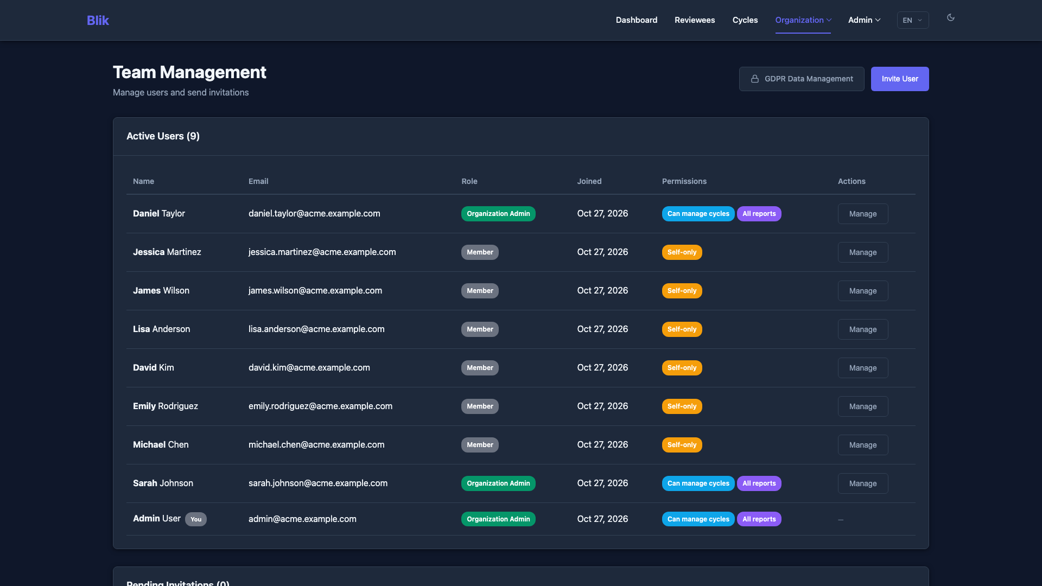The image size is (1042, 586).
Task: Click the Joined column header
Action: 589,181
